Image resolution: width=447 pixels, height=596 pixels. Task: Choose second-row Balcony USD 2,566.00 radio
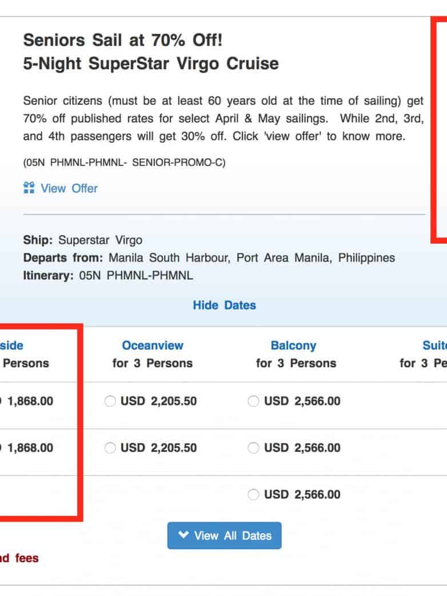253,448
